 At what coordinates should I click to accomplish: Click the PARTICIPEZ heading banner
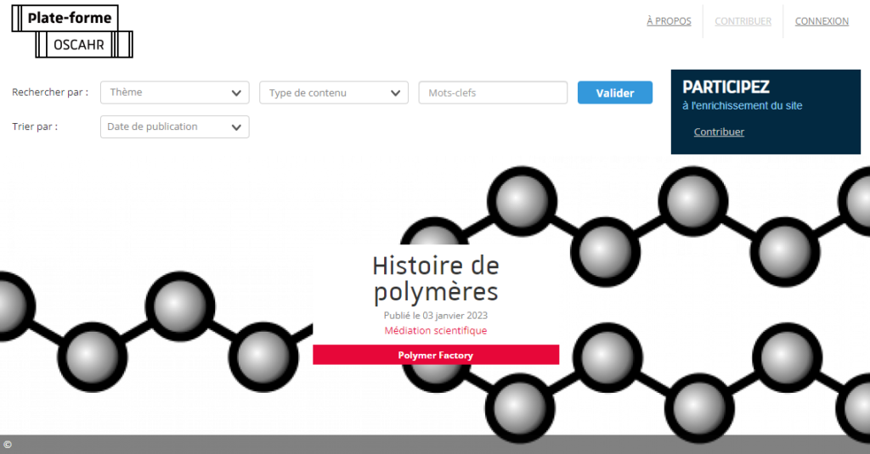pos(726,87)
